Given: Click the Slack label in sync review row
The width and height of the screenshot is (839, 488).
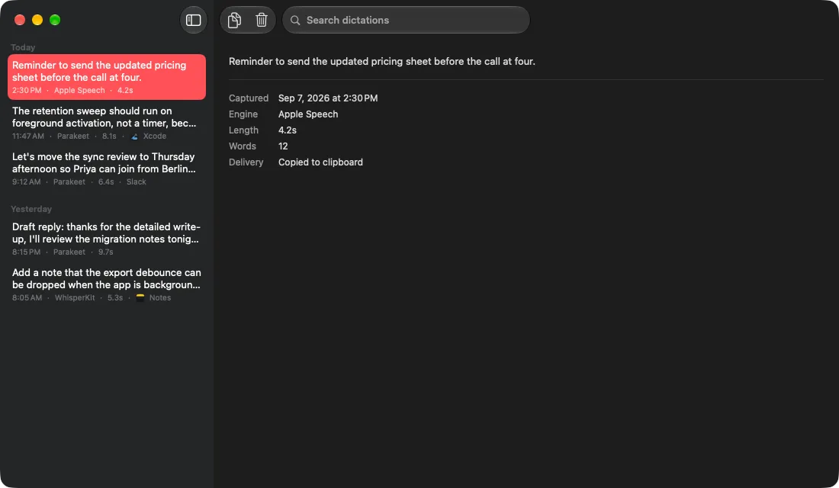Looking at the screenshot, I should coord(136,182).
